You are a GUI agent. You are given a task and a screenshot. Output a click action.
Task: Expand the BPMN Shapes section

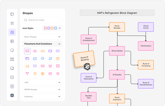pyautogui.click(x=42, y=90)
